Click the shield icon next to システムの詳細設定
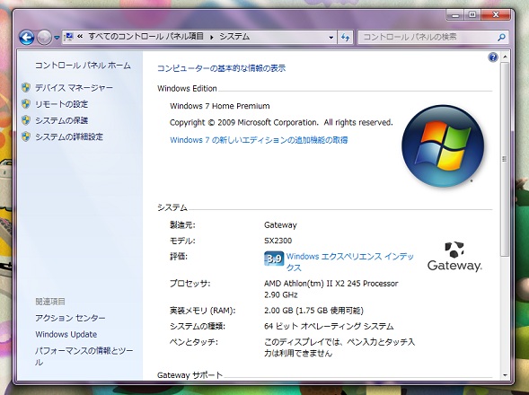Screen dimensions: 529x395 click(x=26, y=136)
